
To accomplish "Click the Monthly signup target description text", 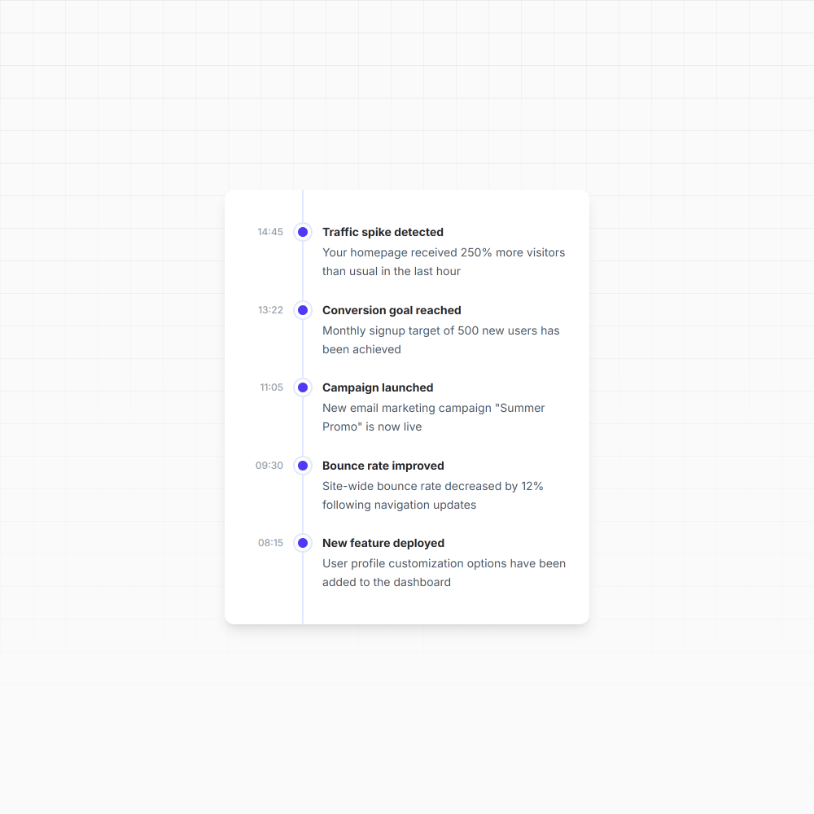I will (x=440, y=340).
